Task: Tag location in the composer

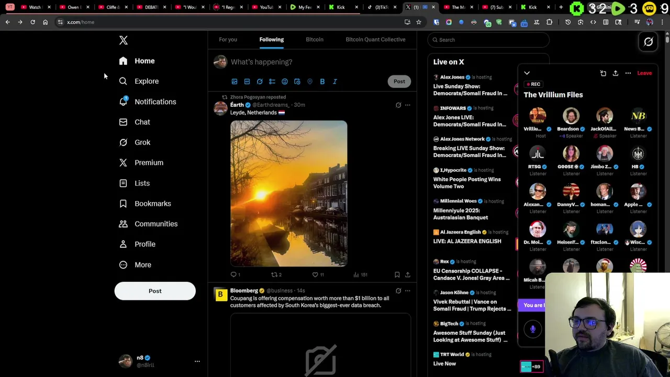Action: point(310,82)
